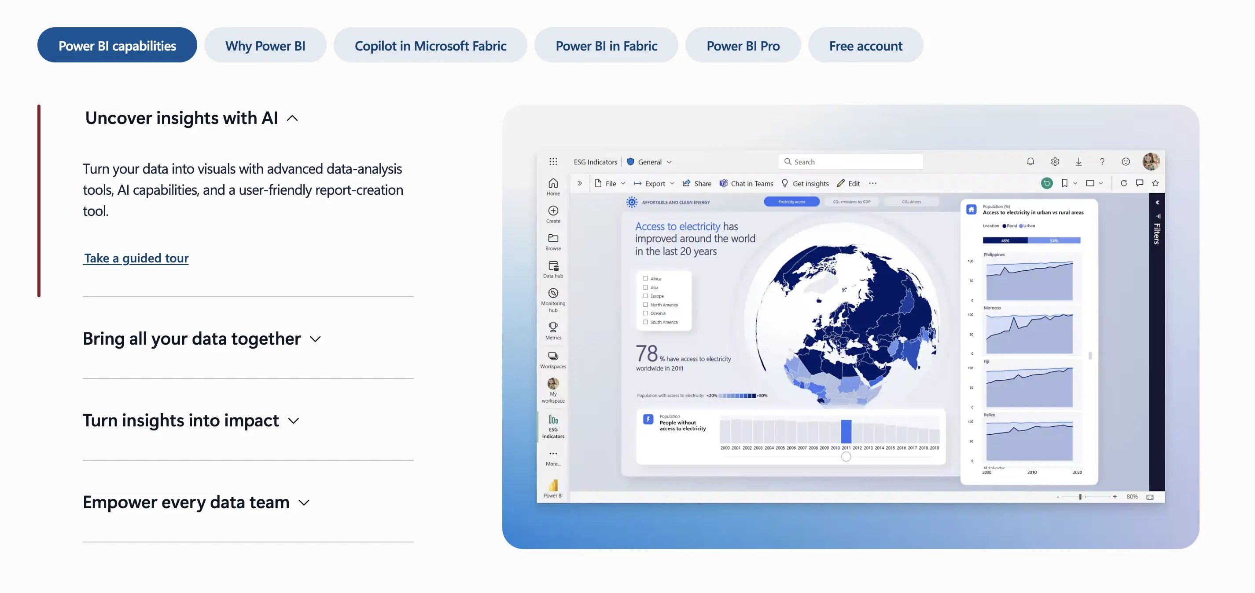Viewport: 1255px width, 593px height.
Task: Check the South America checkbox
Action: pos(645,322)
